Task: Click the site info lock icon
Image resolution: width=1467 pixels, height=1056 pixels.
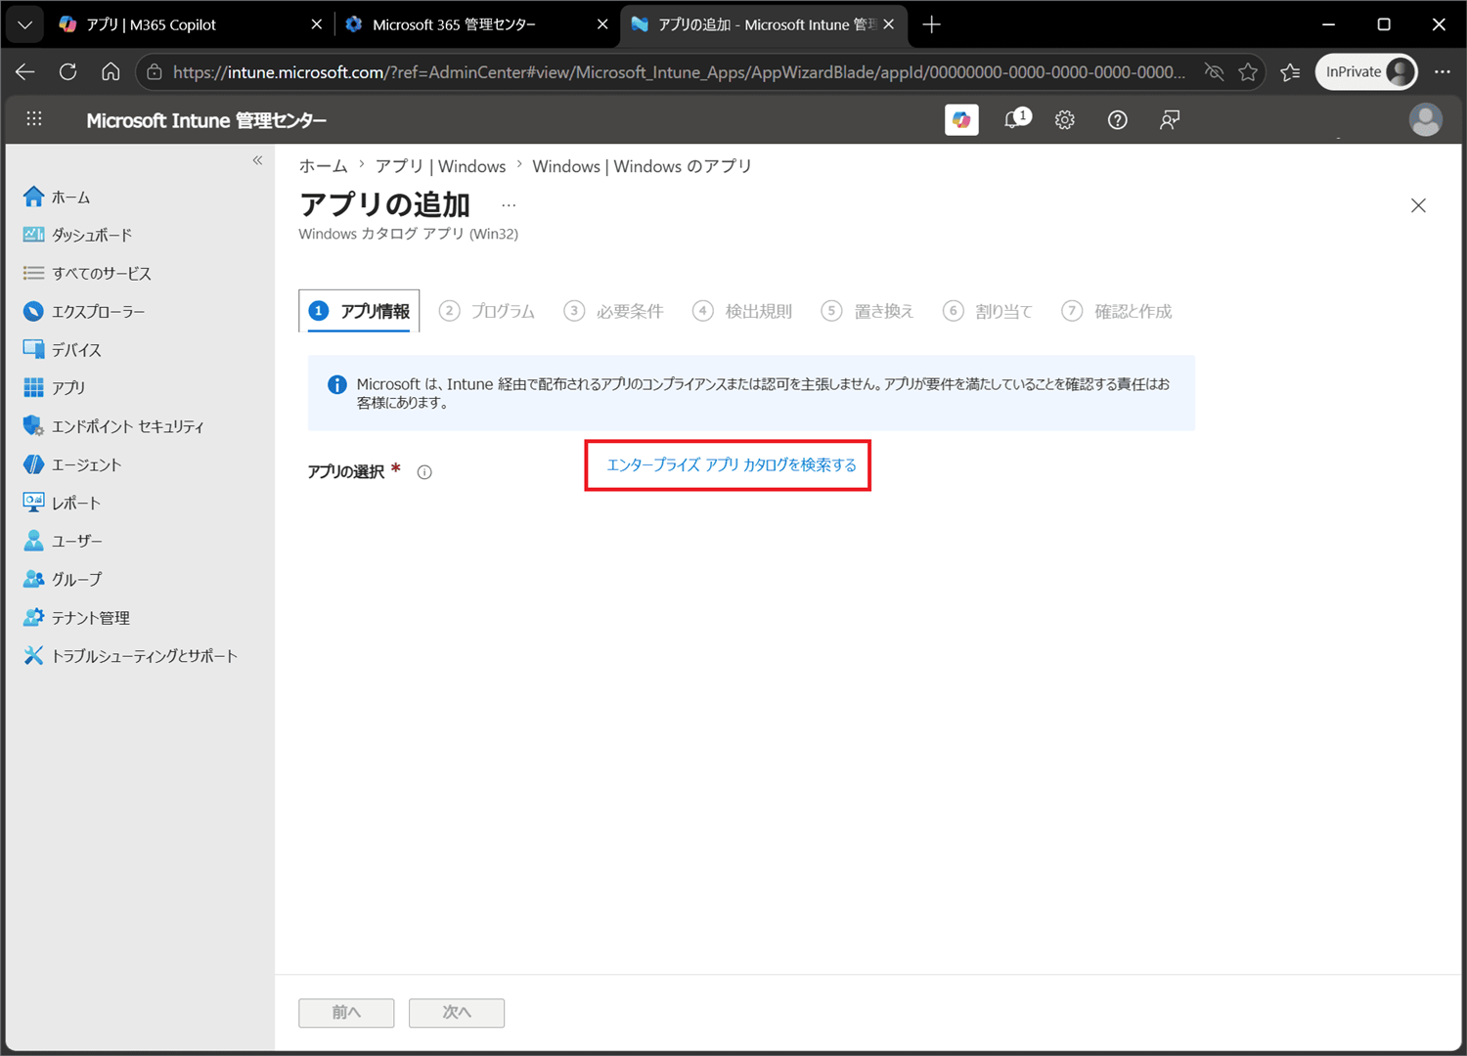Action: click(x=155, y=71)
